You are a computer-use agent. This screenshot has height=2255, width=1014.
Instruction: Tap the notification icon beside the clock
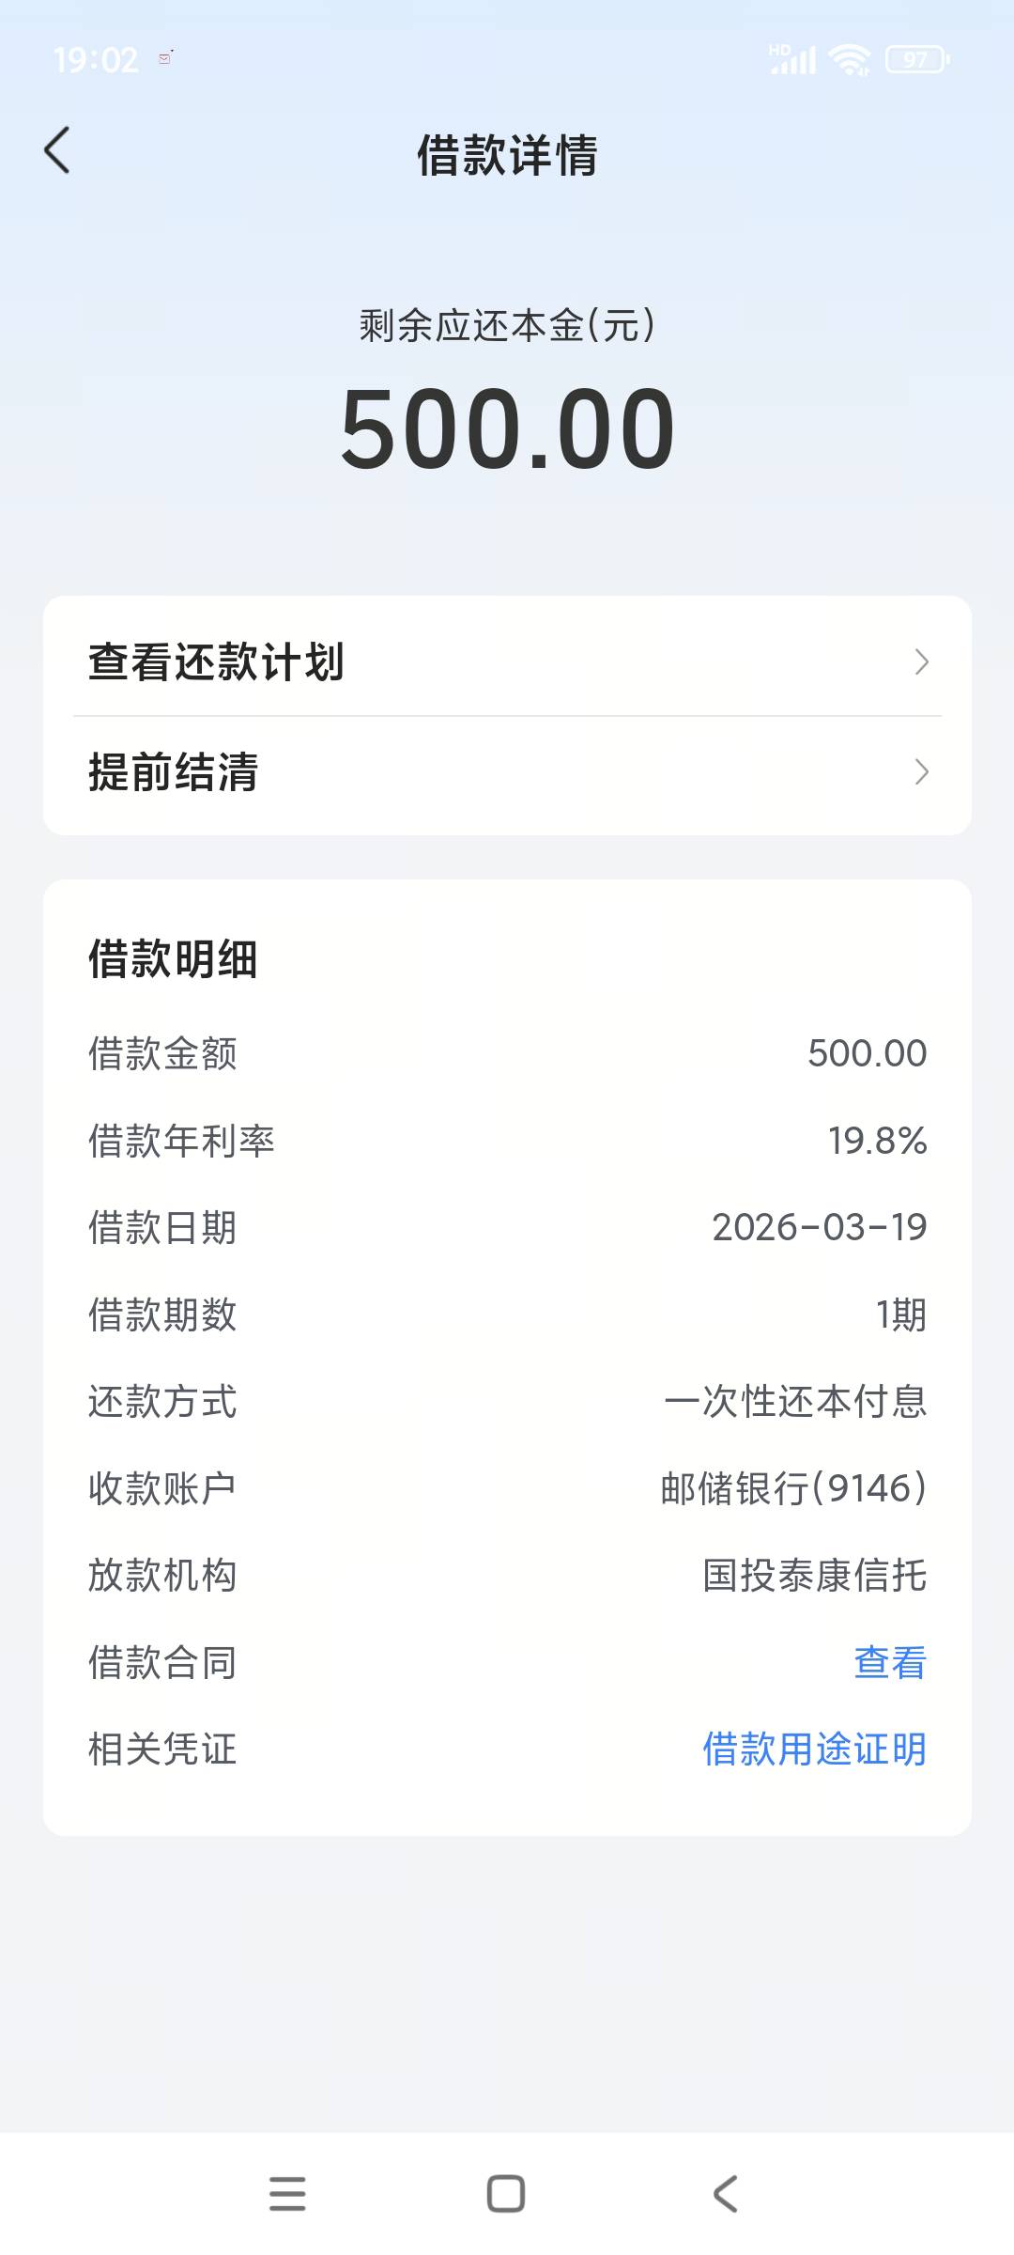(x=166, y=58)
